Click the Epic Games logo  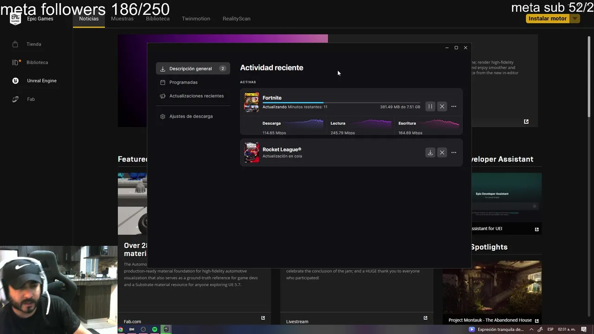tap(15, 19)
